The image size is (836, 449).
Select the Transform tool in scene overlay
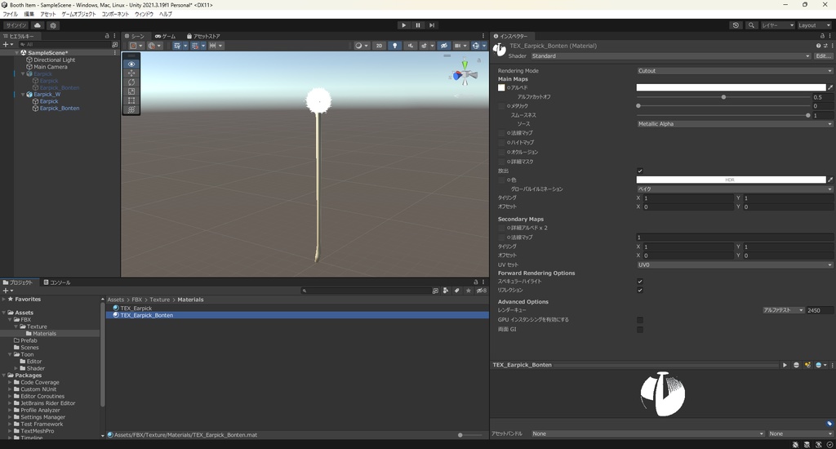[x=131, y=109]
